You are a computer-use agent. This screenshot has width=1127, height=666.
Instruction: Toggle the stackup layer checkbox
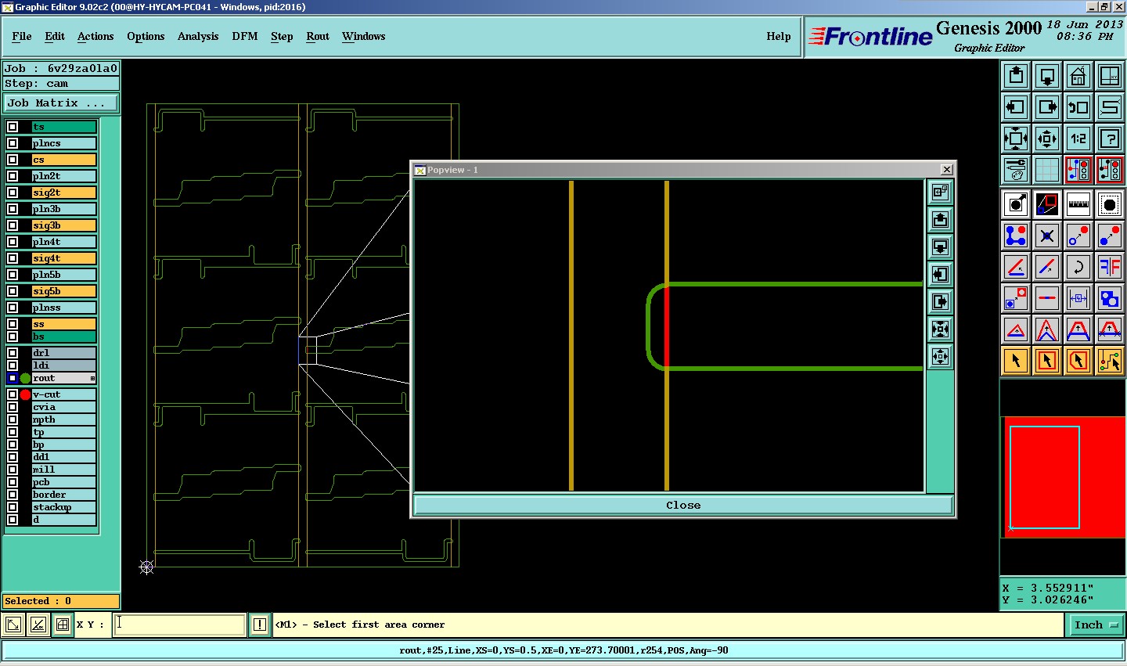[13, 507]
